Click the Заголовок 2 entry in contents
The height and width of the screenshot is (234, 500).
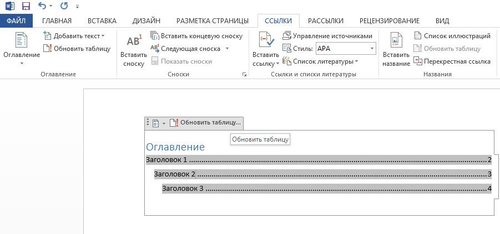175,174
